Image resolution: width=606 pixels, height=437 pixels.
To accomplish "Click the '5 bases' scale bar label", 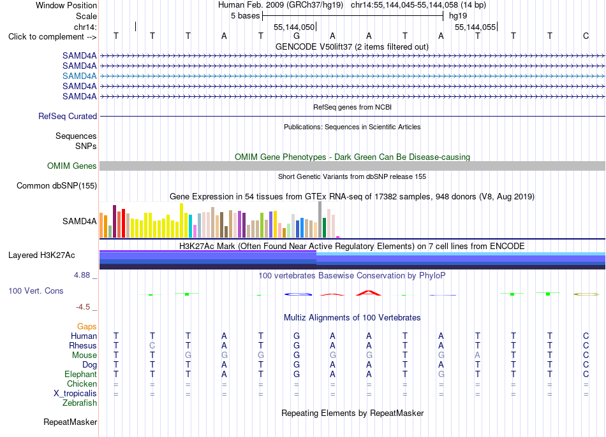I will click(x=245, y=16).
